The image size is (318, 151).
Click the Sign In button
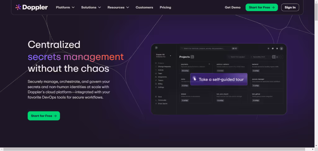coord(290,7)
